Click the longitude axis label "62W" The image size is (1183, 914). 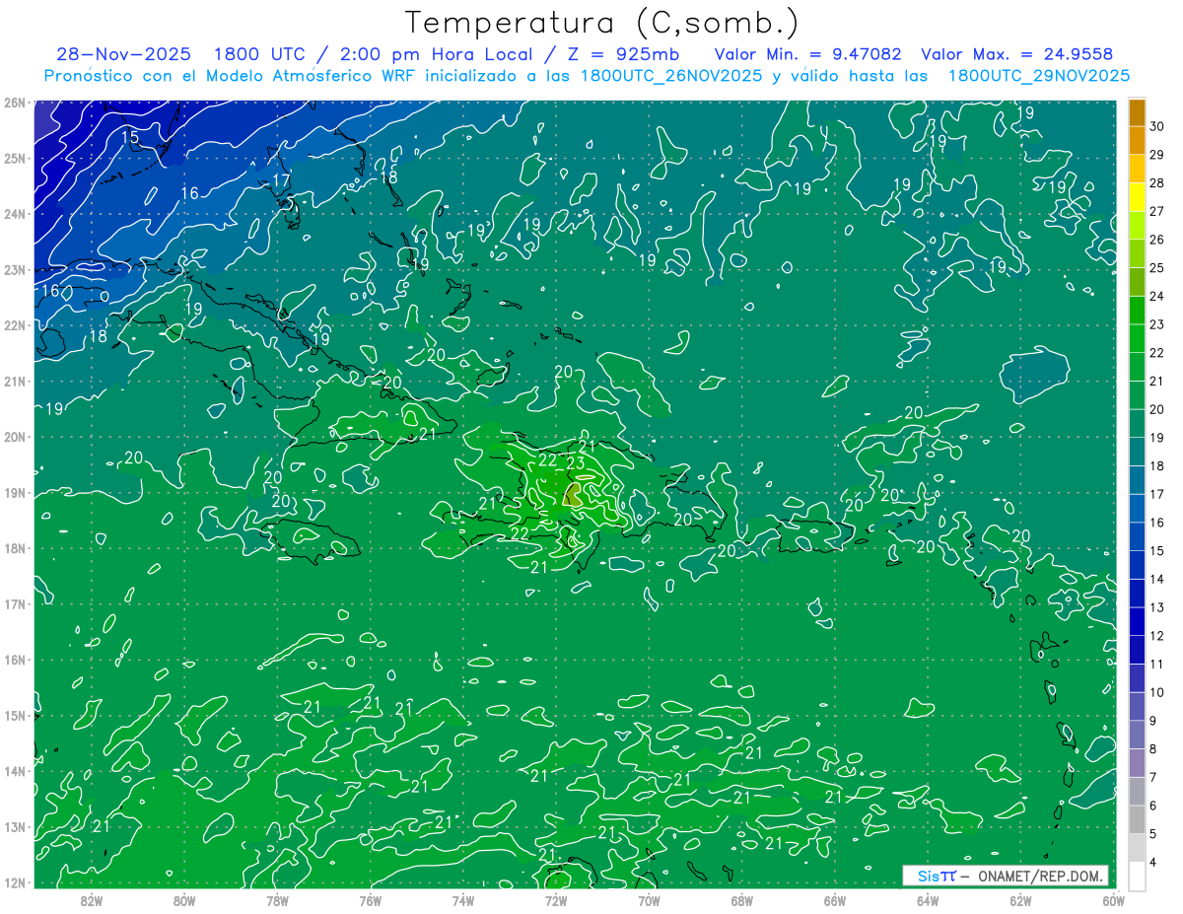(x=1020, y=900)
